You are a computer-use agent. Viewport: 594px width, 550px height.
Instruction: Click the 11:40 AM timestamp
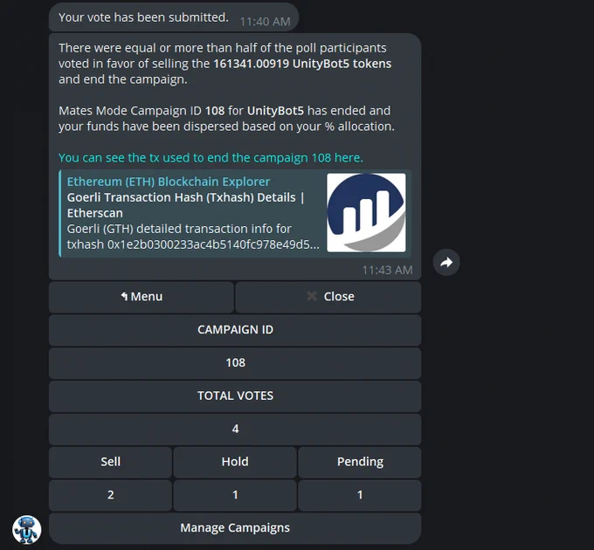(266, 22)
